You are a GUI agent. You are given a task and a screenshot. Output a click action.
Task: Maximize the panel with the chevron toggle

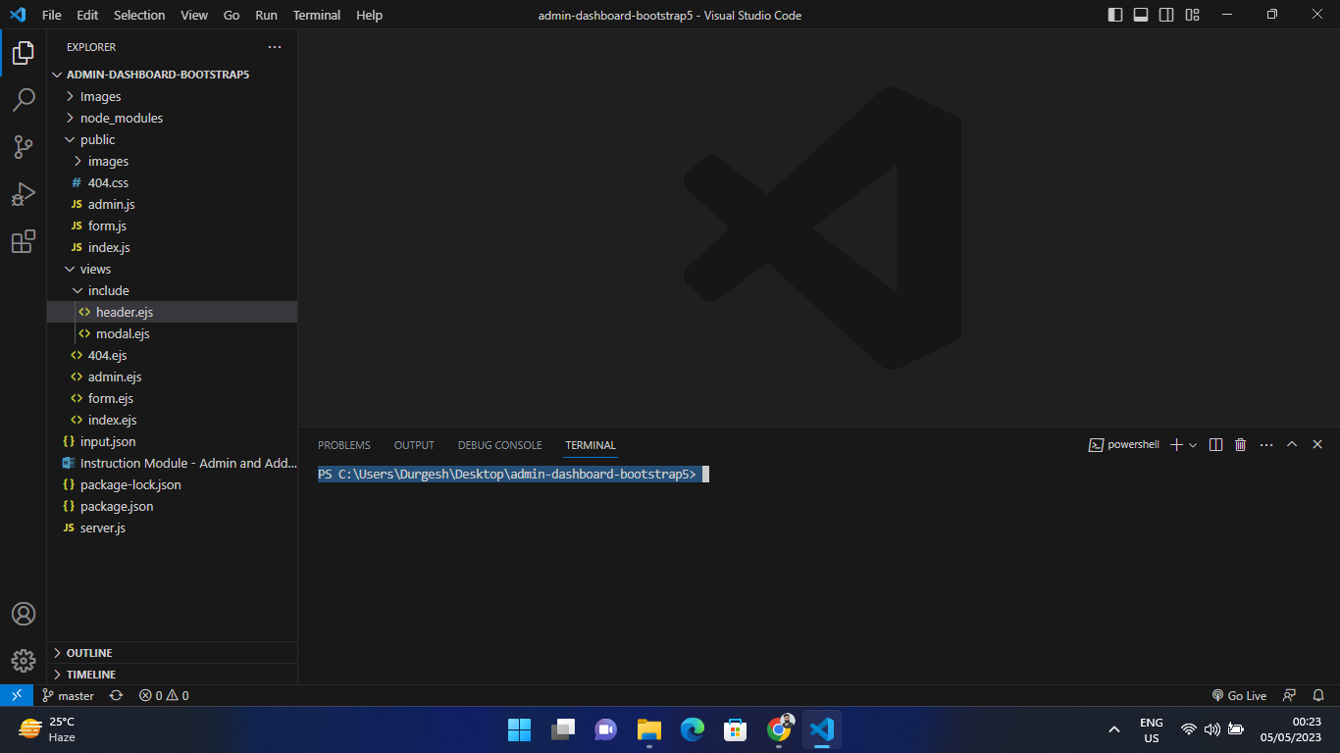pyautogui.click(x=1292, y=444)
